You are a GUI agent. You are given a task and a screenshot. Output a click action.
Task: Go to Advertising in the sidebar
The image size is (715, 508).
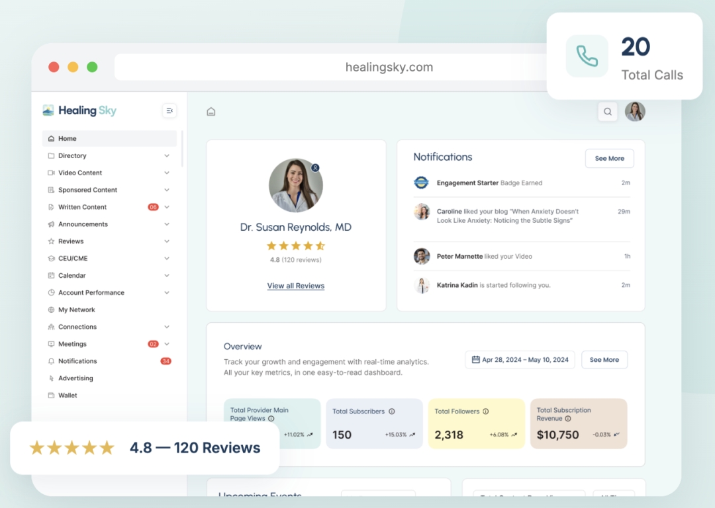tap(75, 378)
